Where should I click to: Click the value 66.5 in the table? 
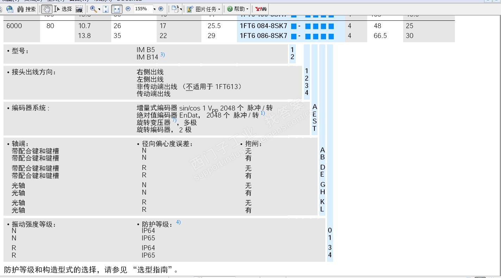tap(380, 36)
